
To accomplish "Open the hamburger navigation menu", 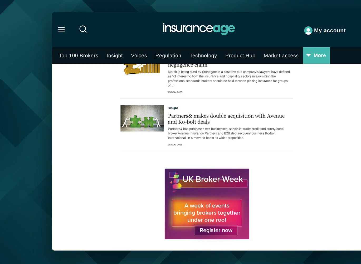I will (61, 29).
